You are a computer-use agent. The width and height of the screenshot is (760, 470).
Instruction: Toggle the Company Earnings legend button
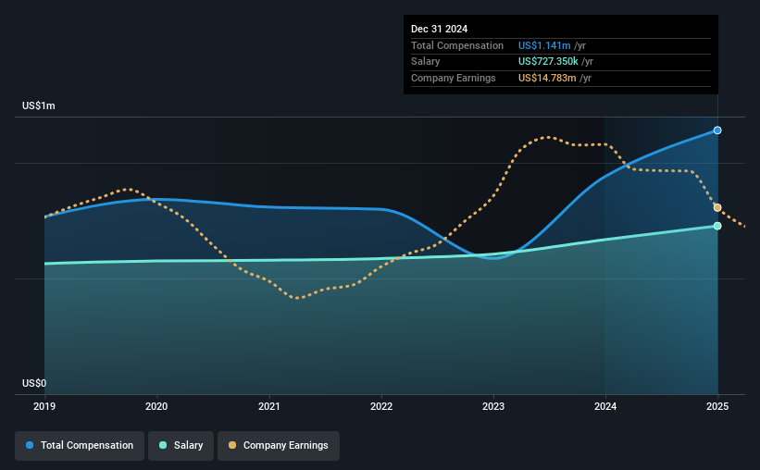(x=279, y=446)
